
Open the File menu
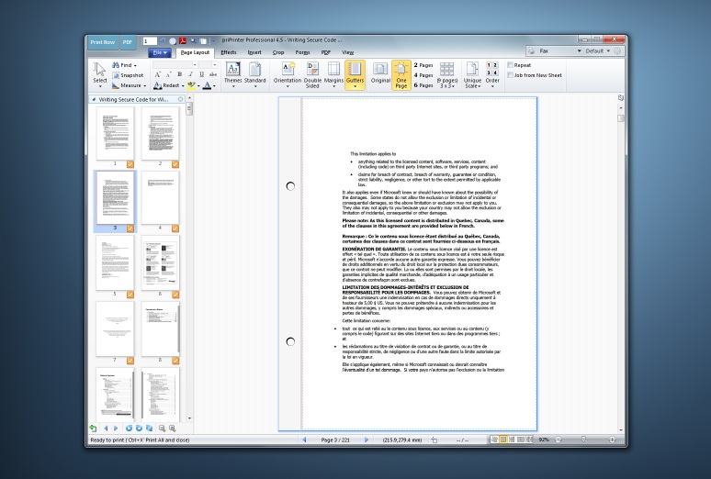[x=160, y=52]
